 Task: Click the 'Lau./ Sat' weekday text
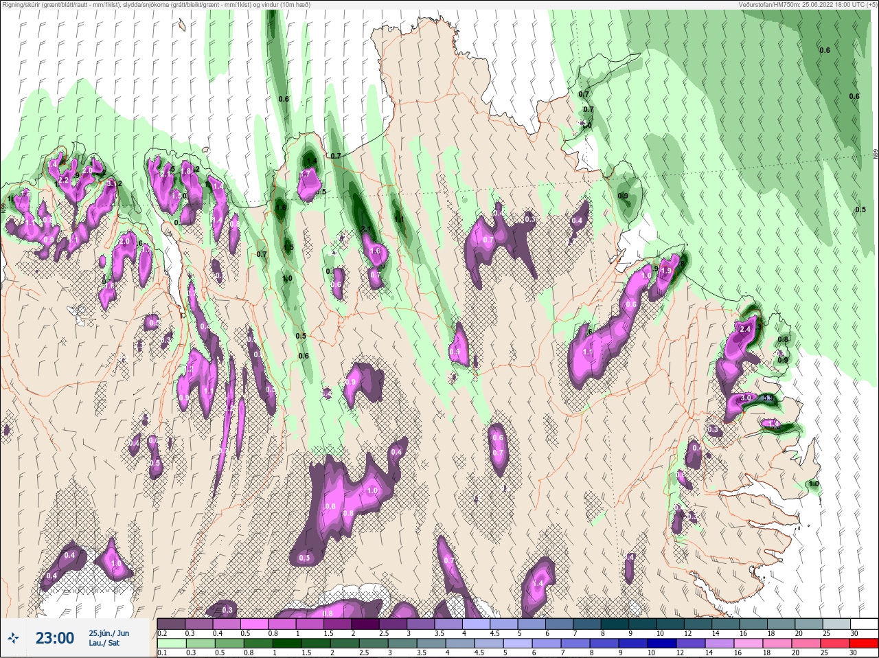click(104, 643)
